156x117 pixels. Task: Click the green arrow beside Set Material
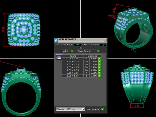point(102,109)
